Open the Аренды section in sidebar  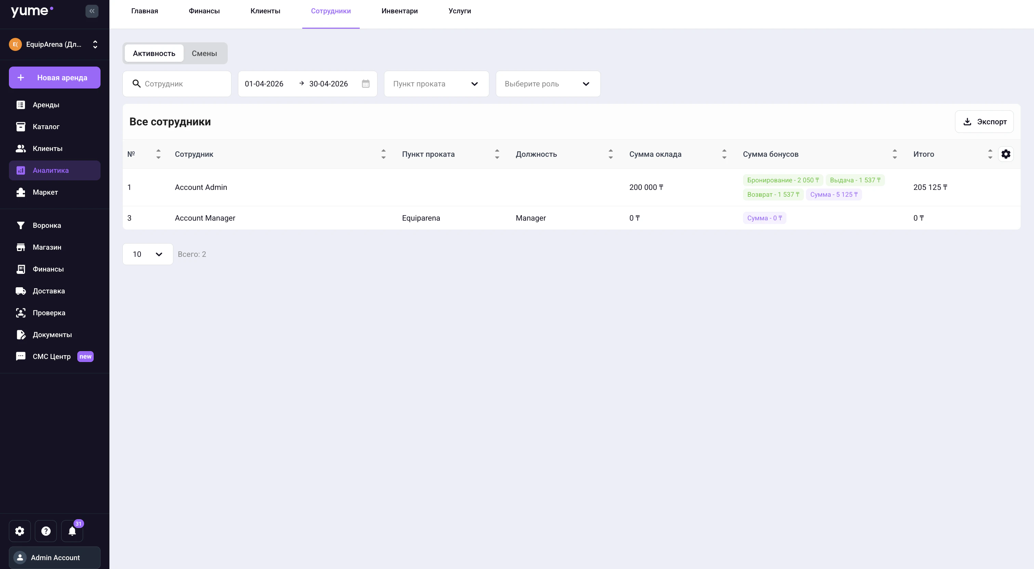(x=45, y=105)
